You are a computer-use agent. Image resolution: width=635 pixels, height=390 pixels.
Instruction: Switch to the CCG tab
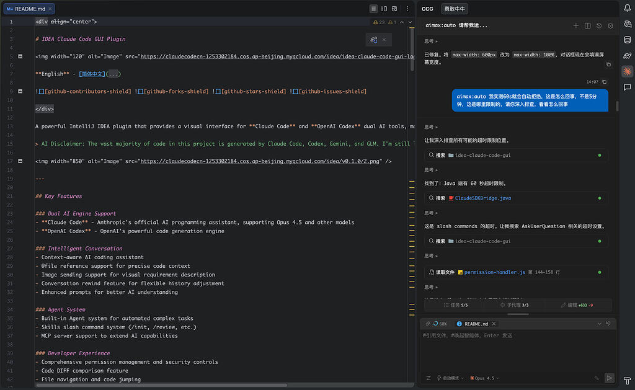(x=427, y=9)
